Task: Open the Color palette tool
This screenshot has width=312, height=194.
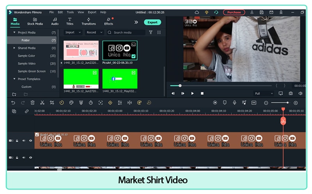Action: tap(71, 103)
